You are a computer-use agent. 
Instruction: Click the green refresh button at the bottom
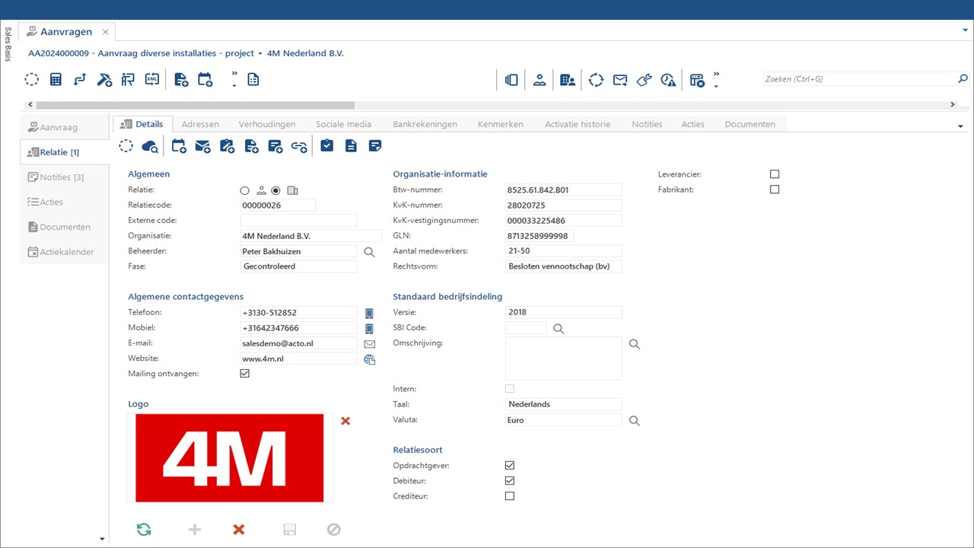point(143,529)
